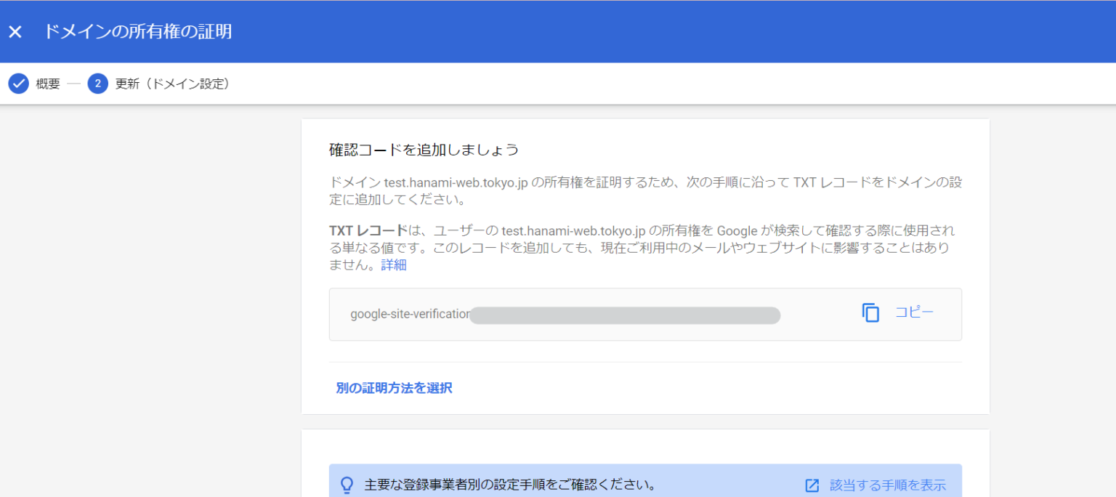Image resolution: width=1116 pixels, height=497 pixels.
Task: Click the duplicate-pages icon to copy the TXT record
Action: (x=870, y=312)
